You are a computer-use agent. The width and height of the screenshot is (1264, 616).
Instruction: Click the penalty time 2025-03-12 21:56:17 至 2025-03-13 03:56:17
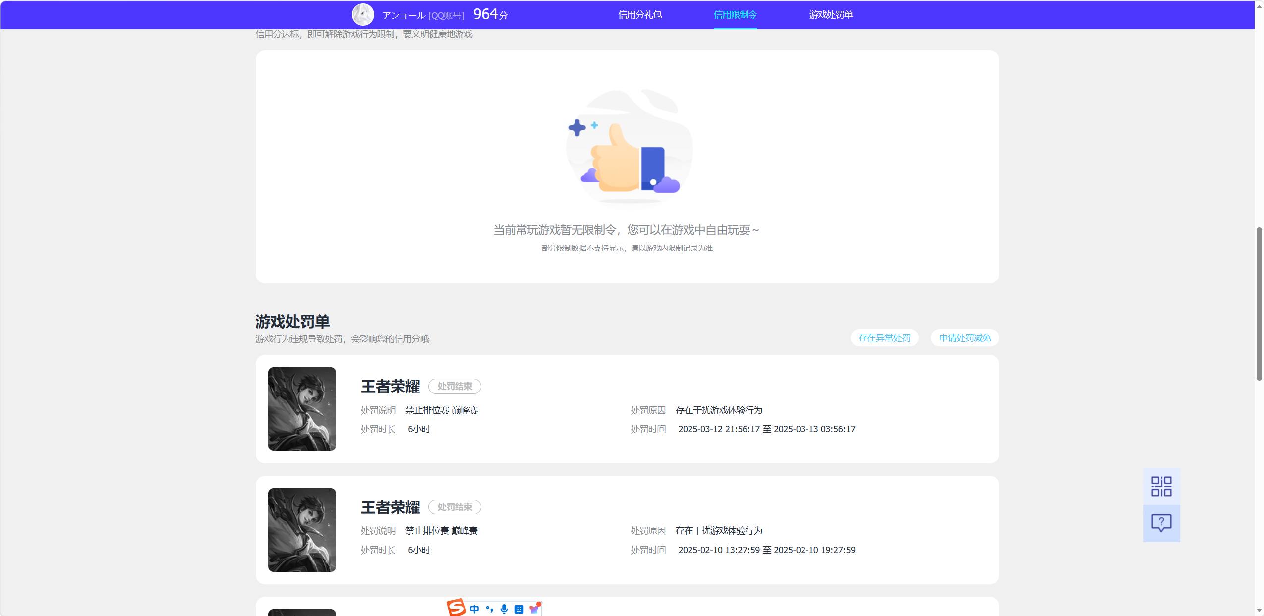(767, 429)
